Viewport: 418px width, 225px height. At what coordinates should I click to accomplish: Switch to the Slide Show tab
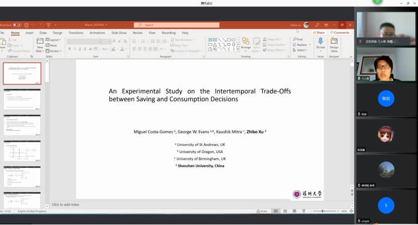click(x=119, y=33)
